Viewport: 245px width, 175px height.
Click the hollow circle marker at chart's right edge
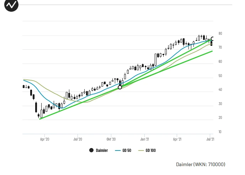pyautogui.click(x=213, y=39)
